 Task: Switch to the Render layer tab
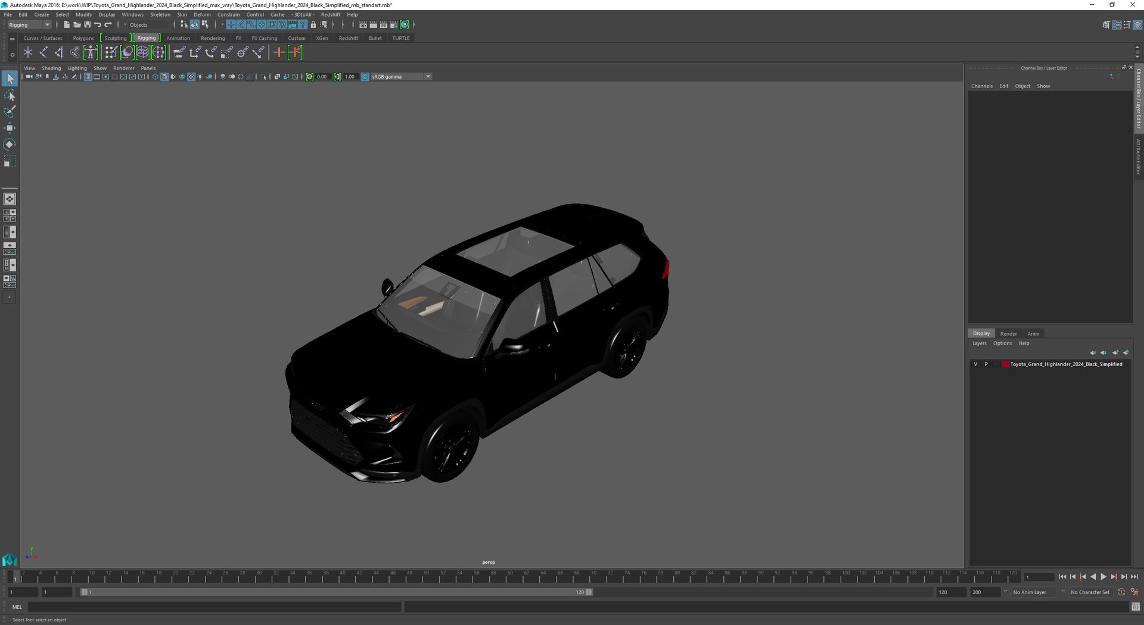tap(1008, 334)
